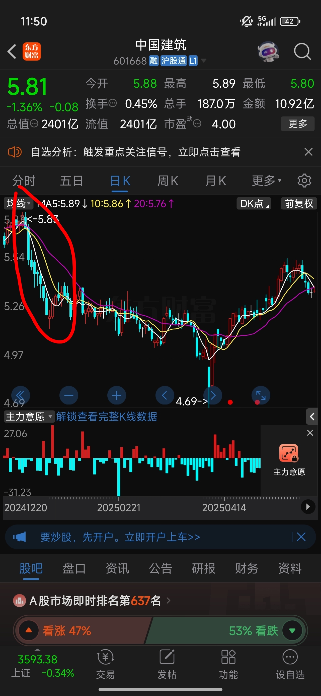Tap 解锁查看完整K线数据 link
Screen dimensions: 321x696
point(107,416)
